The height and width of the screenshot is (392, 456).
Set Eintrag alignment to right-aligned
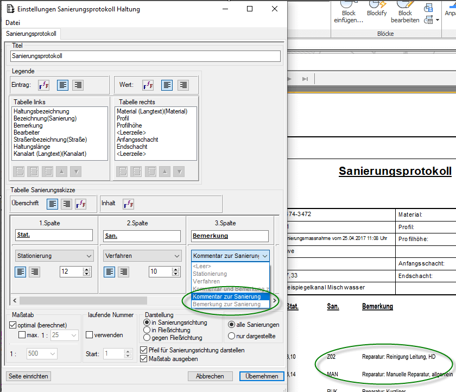click(78, 85)
